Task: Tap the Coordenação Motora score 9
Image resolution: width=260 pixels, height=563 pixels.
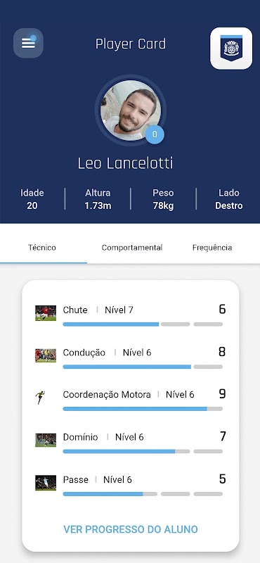Action: point(222,394)
